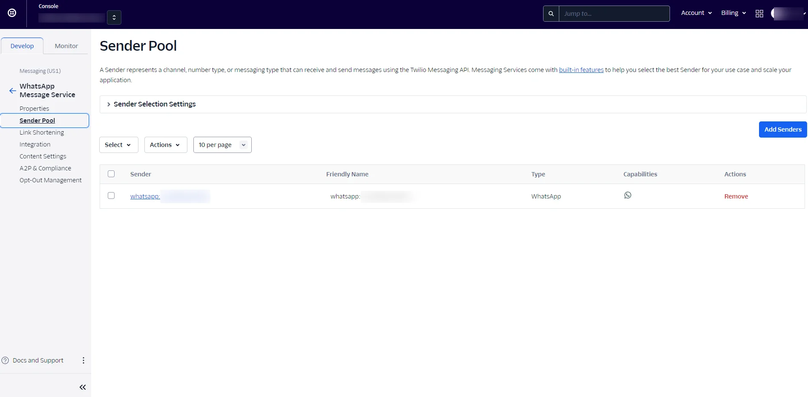Click the Twilio logo icon
Screen dimensions: 808x397
point(12,13)
